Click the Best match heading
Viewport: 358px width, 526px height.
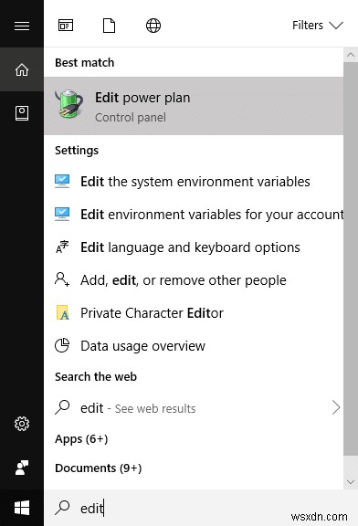click(x=85, y=63)
